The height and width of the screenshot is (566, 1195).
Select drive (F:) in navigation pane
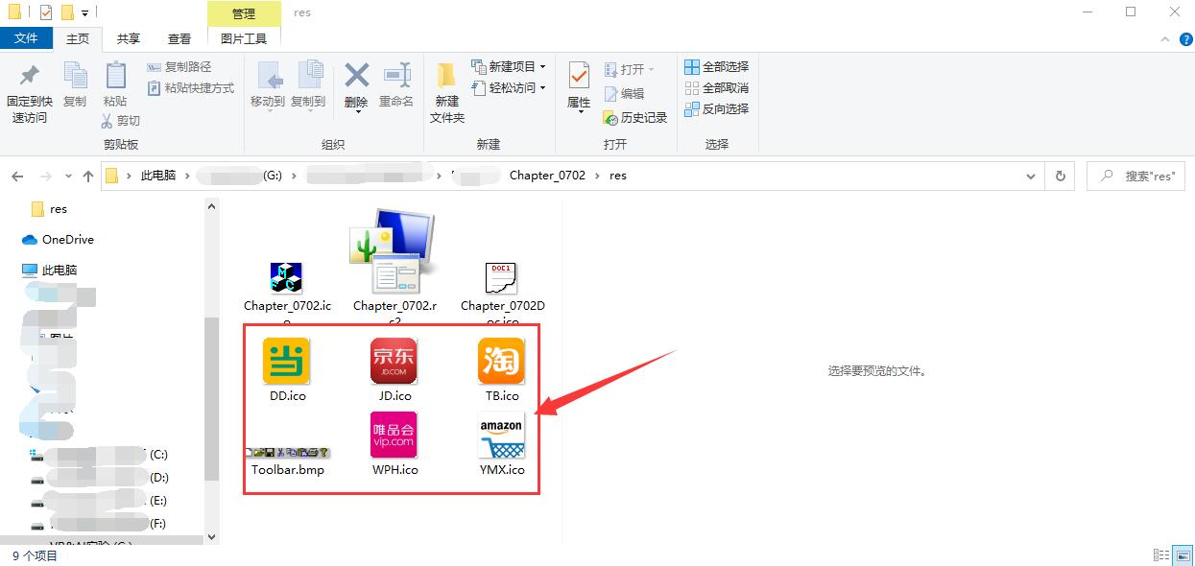[101, 524]
